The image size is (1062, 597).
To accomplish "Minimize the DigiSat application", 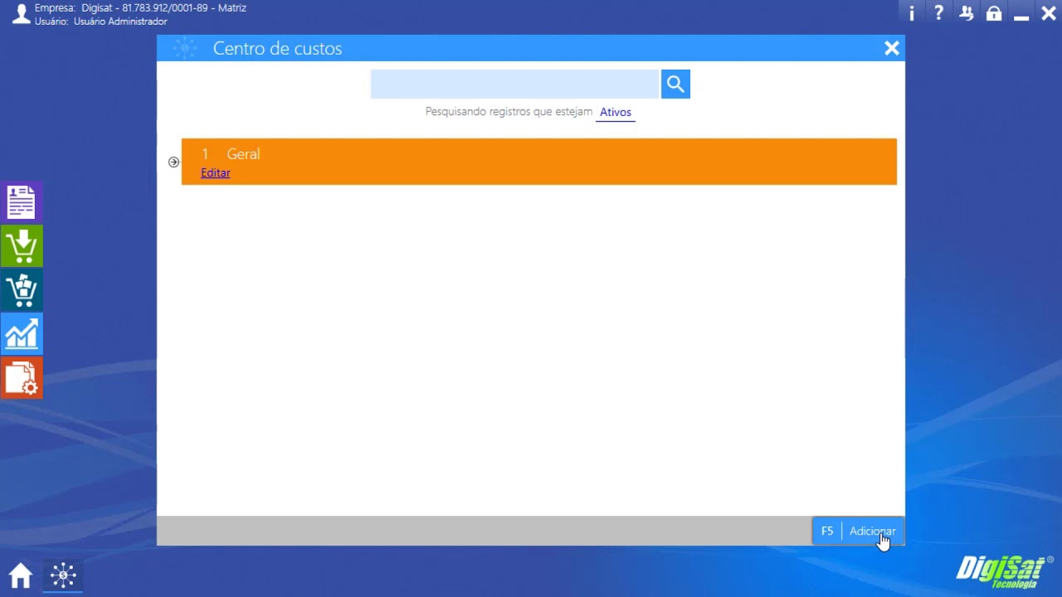I will 1021,16.
